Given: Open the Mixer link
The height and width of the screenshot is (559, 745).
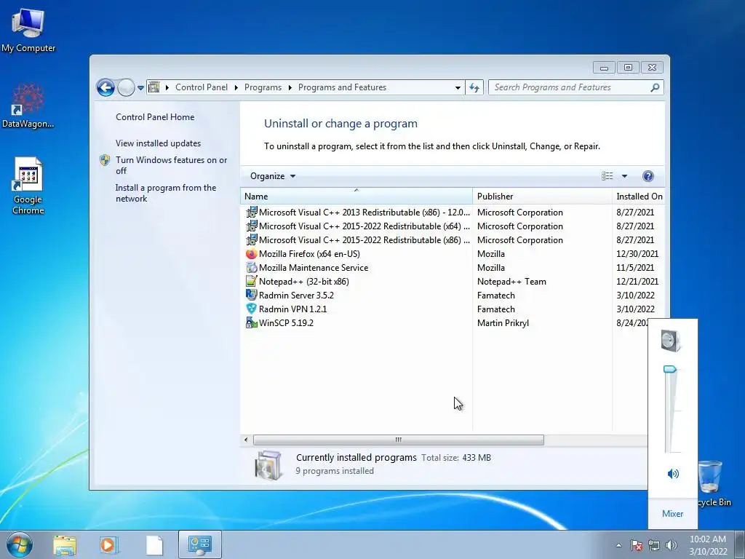Looking at the screenshot, I should pos(672,513).
